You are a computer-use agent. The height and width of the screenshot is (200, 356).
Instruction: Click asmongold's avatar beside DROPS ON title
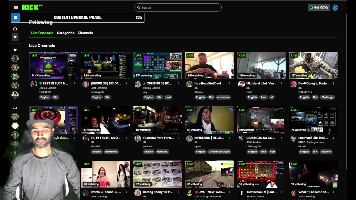pos(86,84)
